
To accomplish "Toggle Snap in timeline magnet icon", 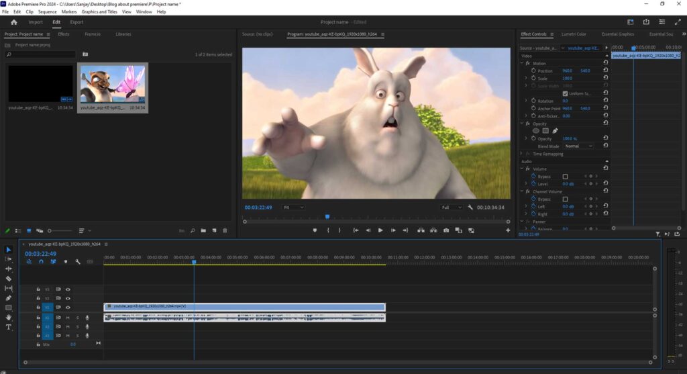I will [41, 262].
